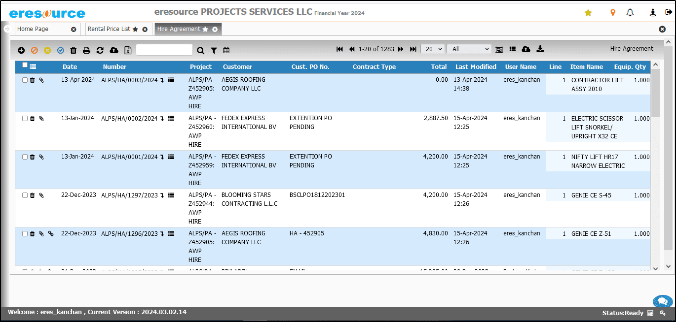Open the calendar date filter icon
Image resolution: width=677 pixels, height=323 pixels.
[x=226, y=50]
